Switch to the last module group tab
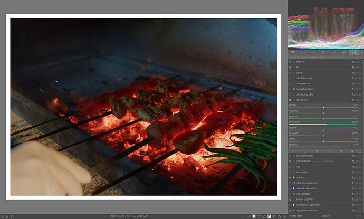This screenshot has height=219, width=364. pos(354,53)
